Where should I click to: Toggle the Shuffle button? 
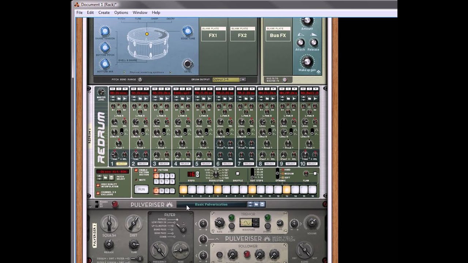tap(238, 174)
